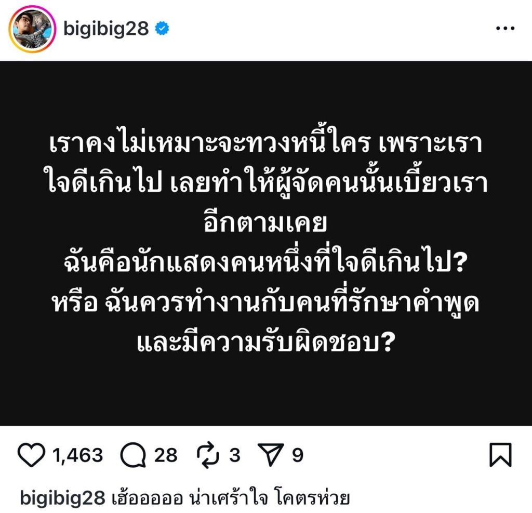The width and height of the screenshot is (532, 513).
Task: Tap the repost arrows icon
Action: click(x=208, y=455)
